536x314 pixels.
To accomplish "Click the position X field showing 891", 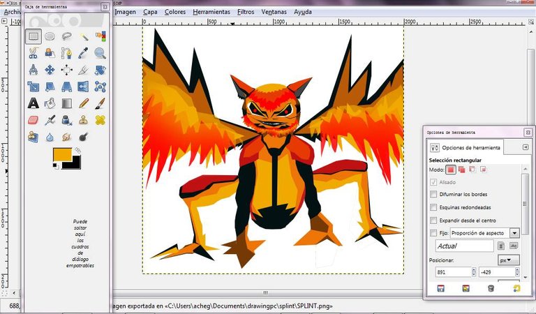I will pyautogui.click(x=453, y=272).
